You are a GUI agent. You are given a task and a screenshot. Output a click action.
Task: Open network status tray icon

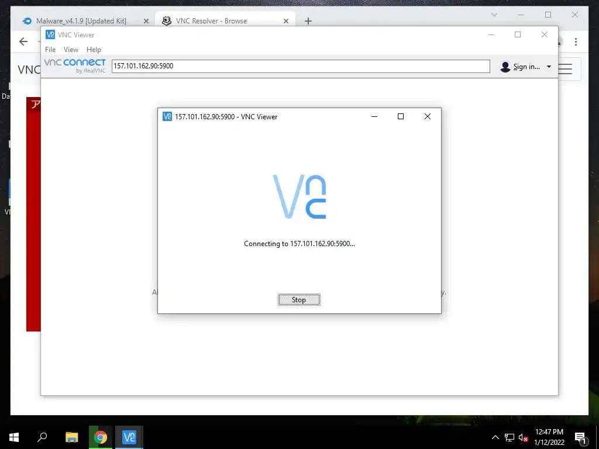pyautogui.click(x=510, y=437)
